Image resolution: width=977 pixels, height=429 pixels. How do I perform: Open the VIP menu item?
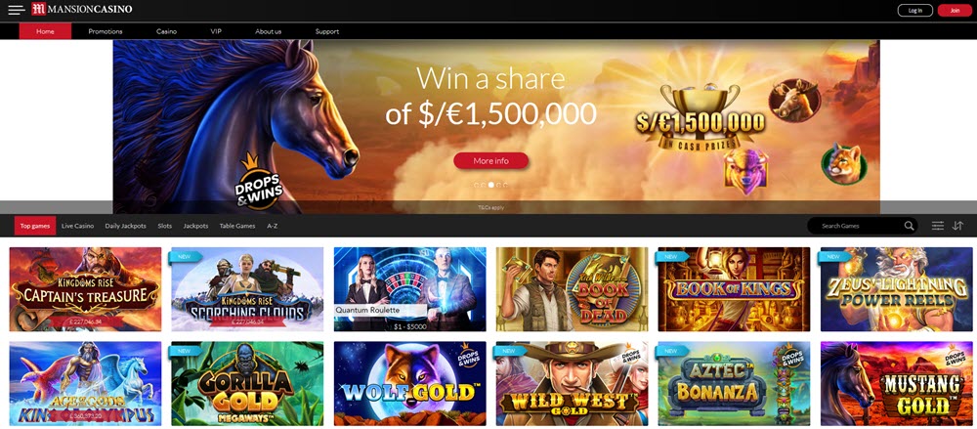(216, 31)
